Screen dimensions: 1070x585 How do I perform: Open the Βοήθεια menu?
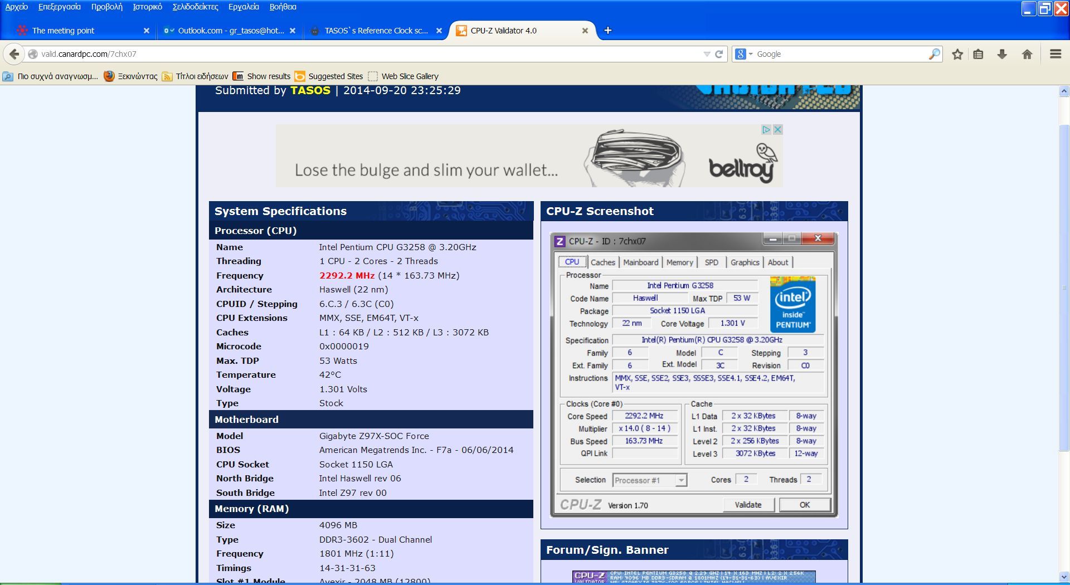pos(283,7)
